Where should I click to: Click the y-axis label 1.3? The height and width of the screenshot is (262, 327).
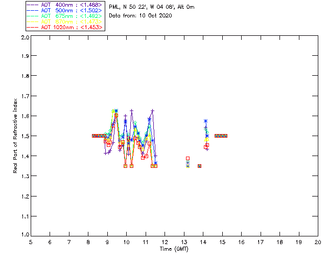coord(25,176)
